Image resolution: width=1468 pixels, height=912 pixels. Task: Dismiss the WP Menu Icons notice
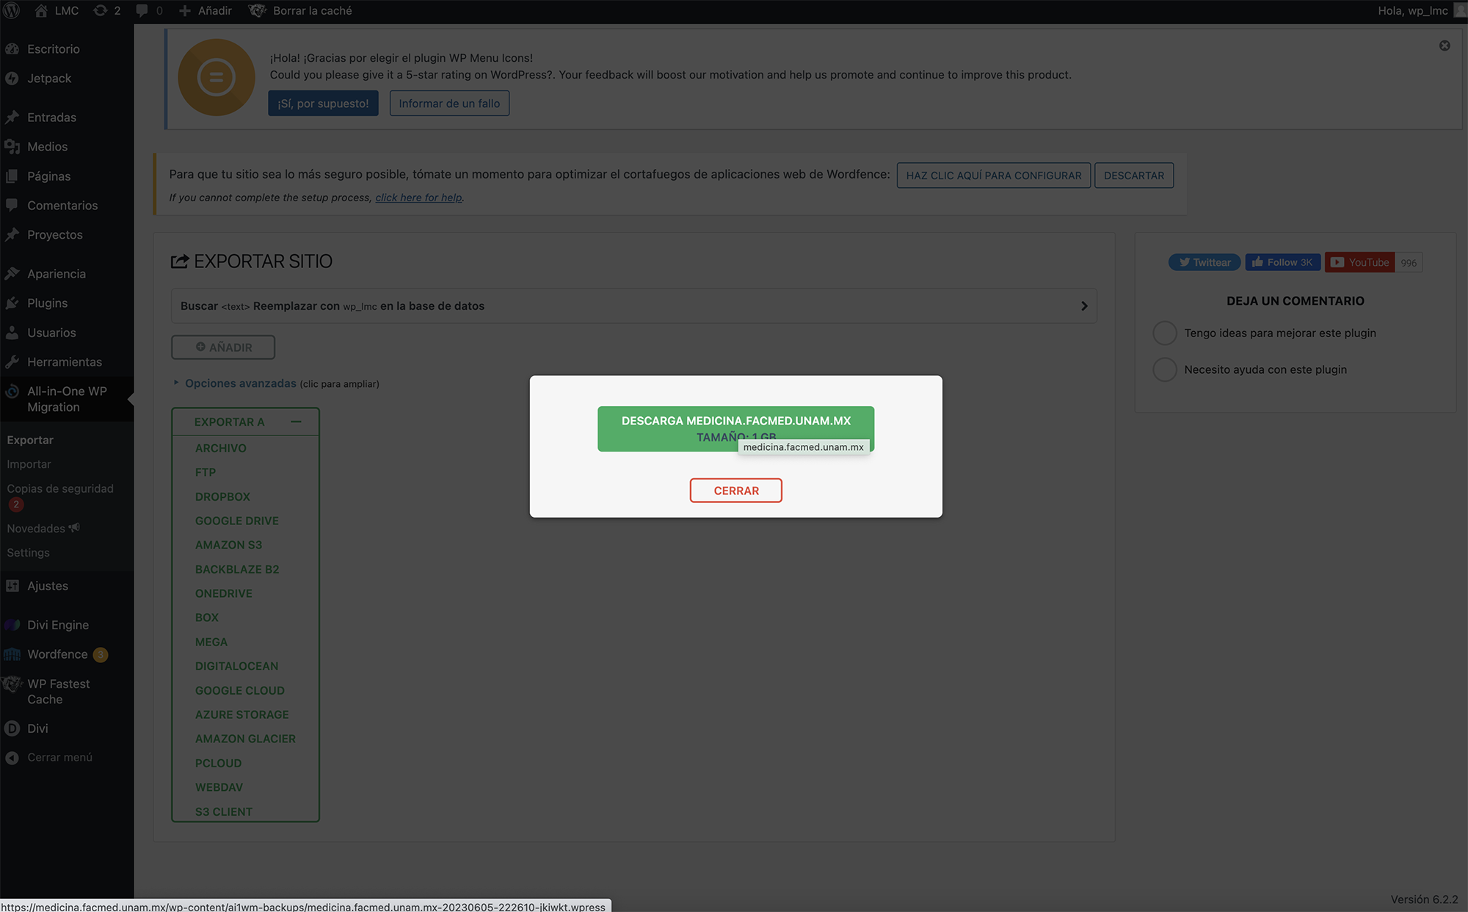(x=1445, y=46)
